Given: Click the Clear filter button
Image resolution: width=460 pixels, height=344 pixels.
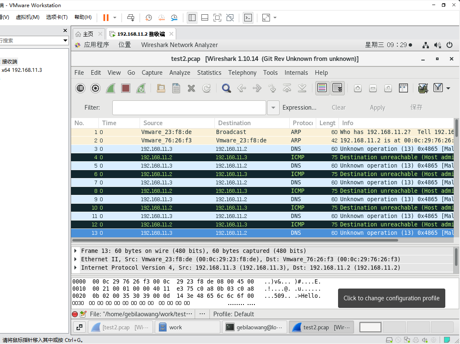Looking at the screenshot, I should click(x=338, y=108).
